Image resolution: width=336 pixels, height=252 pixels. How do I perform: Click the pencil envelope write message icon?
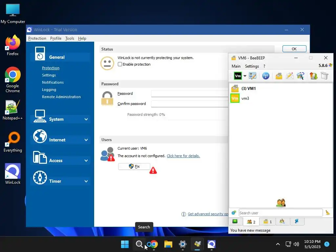click(289, 76)
